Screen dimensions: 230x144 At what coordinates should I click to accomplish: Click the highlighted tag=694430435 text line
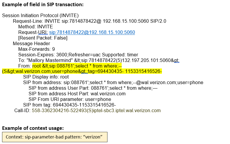tap(82, 71)
